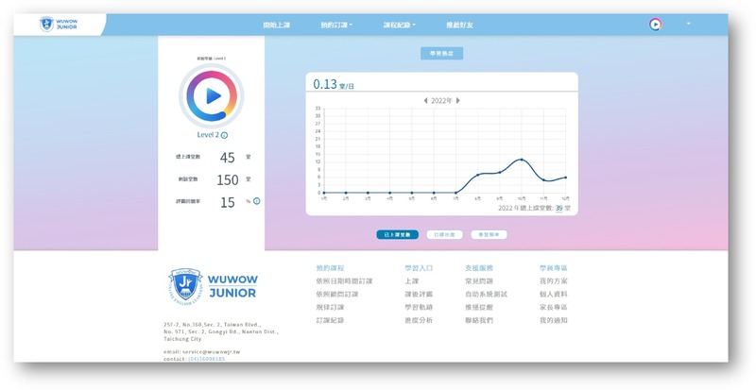Viewport: 756px width, 390px height.
Task: Go to next year with right arrow
Action: pos(460,100)
